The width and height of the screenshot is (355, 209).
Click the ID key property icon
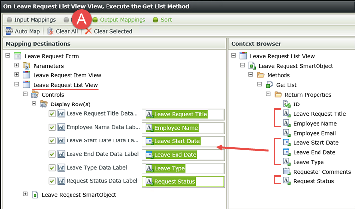286,104
